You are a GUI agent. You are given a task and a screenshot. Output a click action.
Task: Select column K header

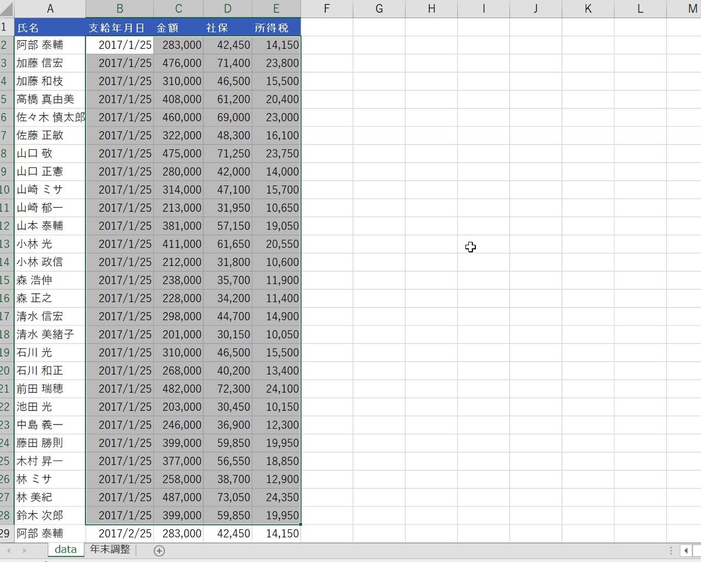coord(588,9)
